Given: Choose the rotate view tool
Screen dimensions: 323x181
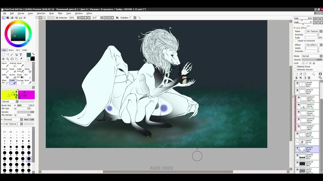Looking at the screenshot, I should 12,59.
